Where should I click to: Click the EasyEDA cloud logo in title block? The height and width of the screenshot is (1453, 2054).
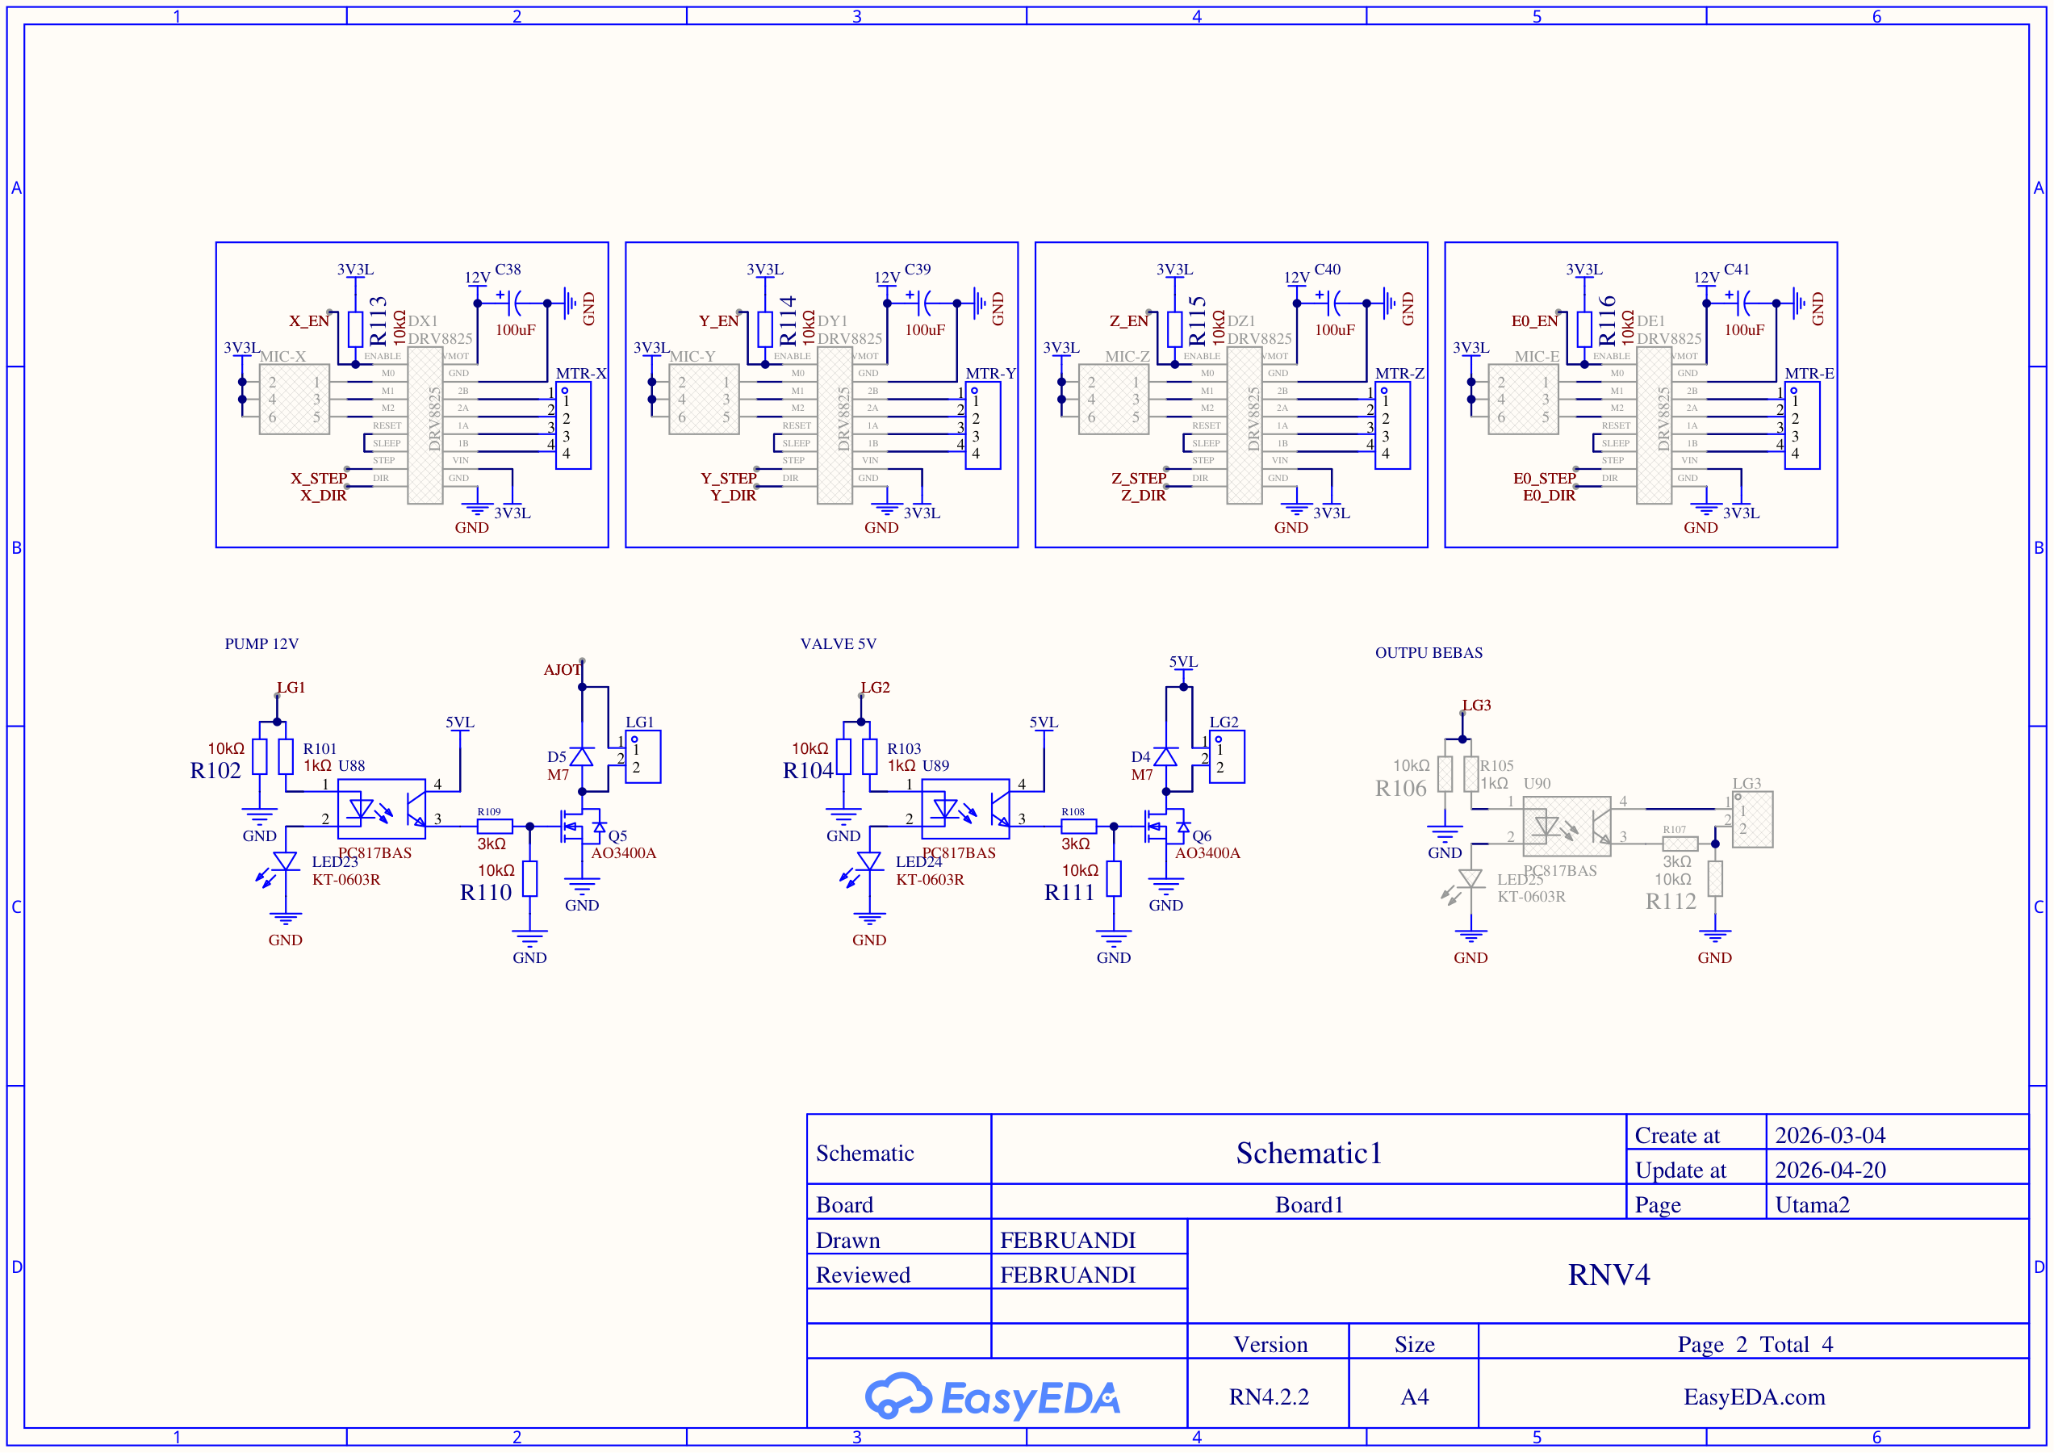tap(991, 1396)
